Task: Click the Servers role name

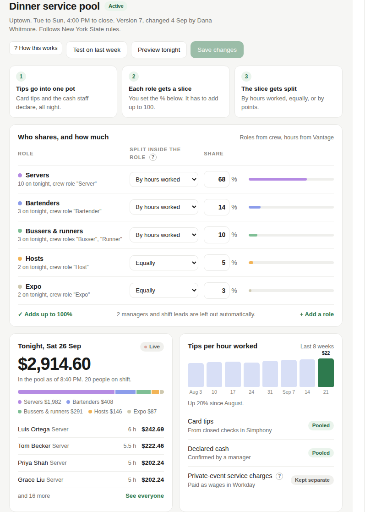Action: pos(37,176)
